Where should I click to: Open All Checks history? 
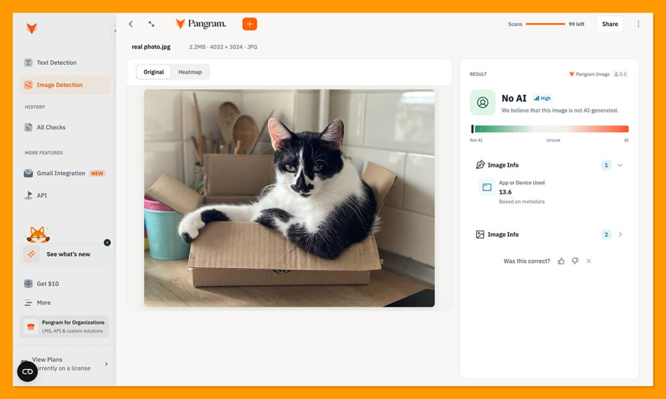coord(64,127)
